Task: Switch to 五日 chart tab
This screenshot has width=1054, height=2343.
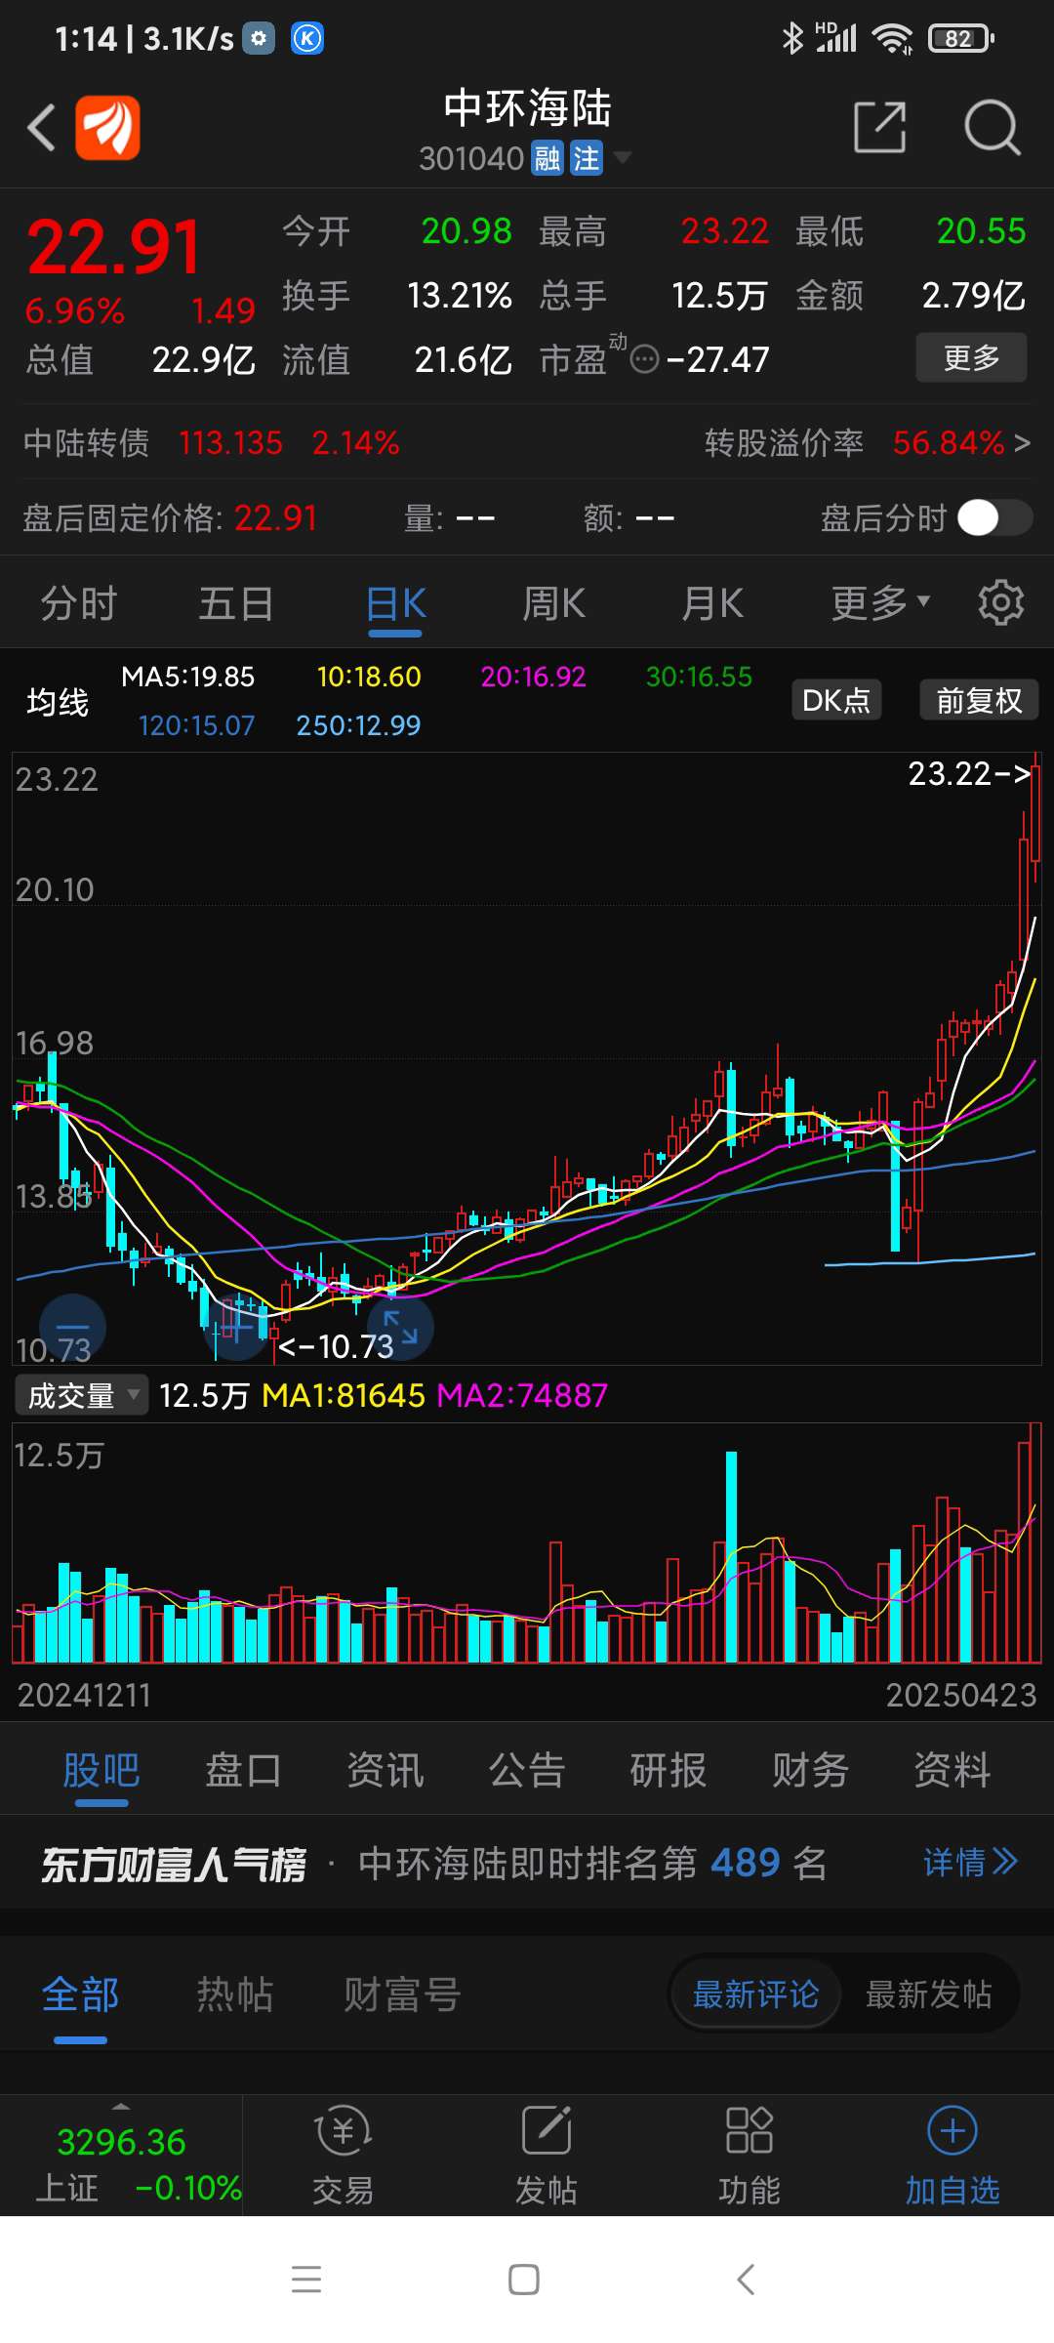Action: click(237, 603)
